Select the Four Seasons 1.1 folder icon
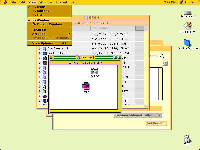The height and width of the screenshot is (150, 200). pos(44,48)
